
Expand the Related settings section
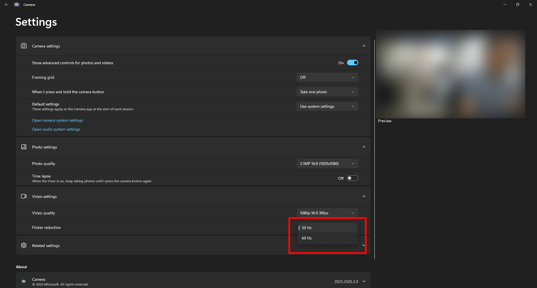coord(364,245)
